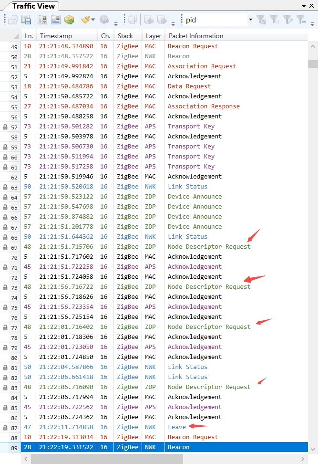The width and height of the screenshot is (318, 464).
Task: Click the save capture toolbar icon
Action: [26, 20]
